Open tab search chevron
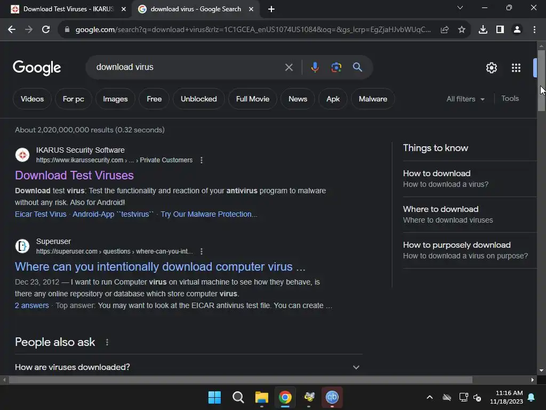 [x=460, y=7]
